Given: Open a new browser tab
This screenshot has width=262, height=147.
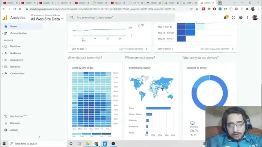Looking at the screenshot, I should click(x=220, y=3).
